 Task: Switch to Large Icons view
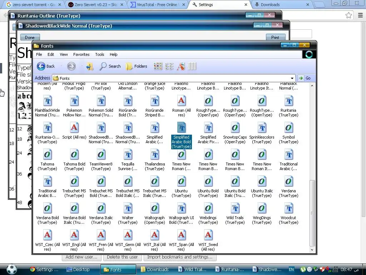coord(158,66)
